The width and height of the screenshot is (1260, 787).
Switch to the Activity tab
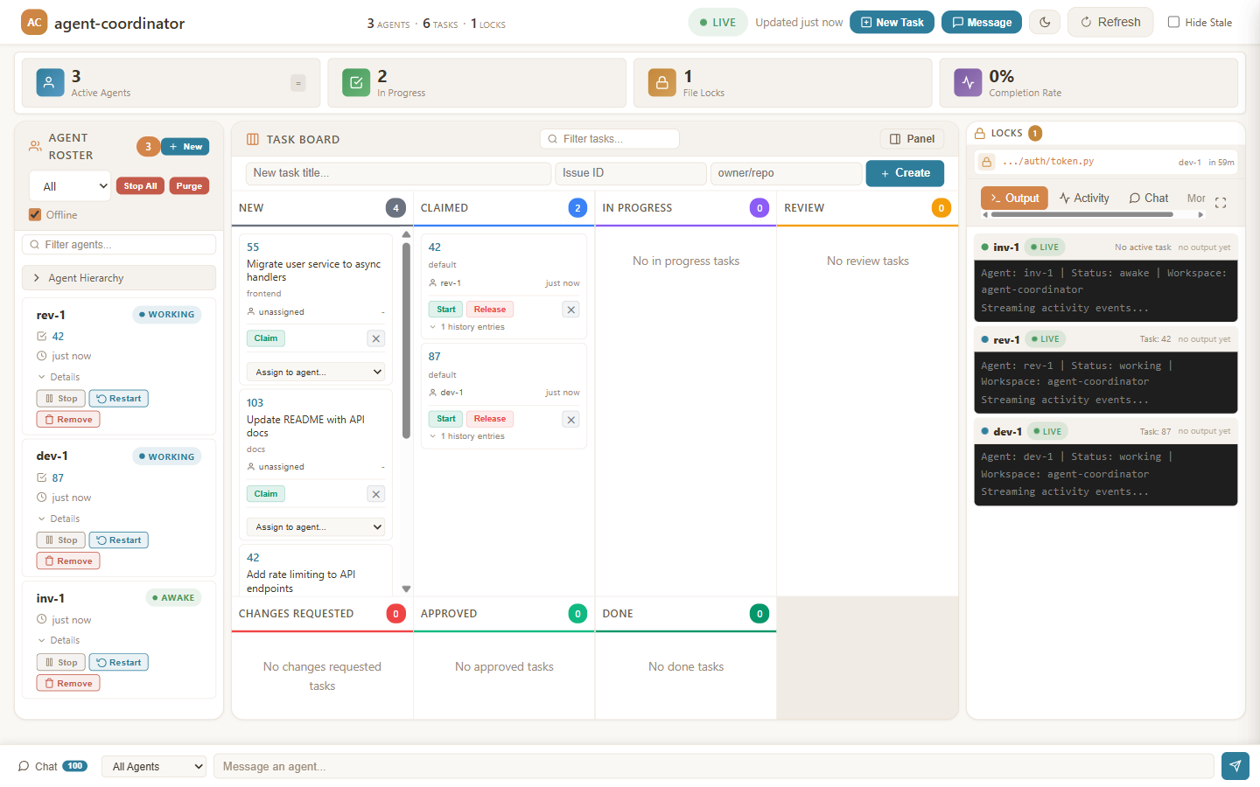(1084, 198)
